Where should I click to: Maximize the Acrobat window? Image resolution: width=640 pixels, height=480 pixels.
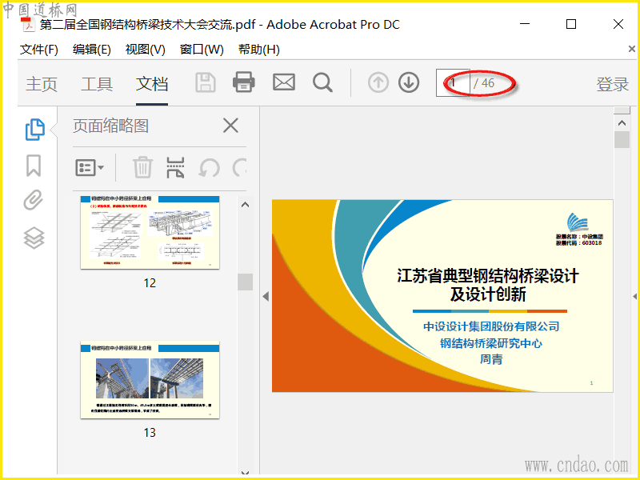[571, 24]
